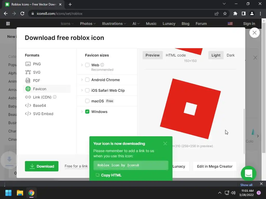The image size is (266, 199).
Task: Choose the SVG format icon
Action: [x=28, y=72]
